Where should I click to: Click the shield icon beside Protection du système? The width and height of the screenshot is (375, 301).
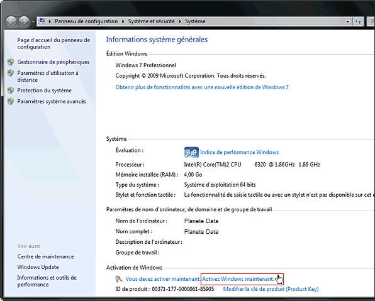coord(11,90)
